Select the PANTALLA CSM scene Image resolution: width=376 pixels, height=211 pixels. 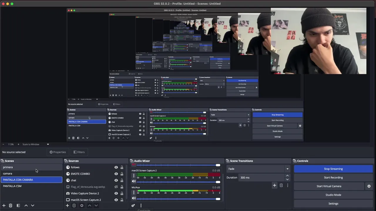coord(31,186)
